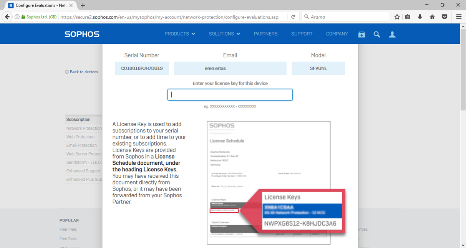Open the Free Tools footer link
The image size is (466, 248).
click(68, 239)
